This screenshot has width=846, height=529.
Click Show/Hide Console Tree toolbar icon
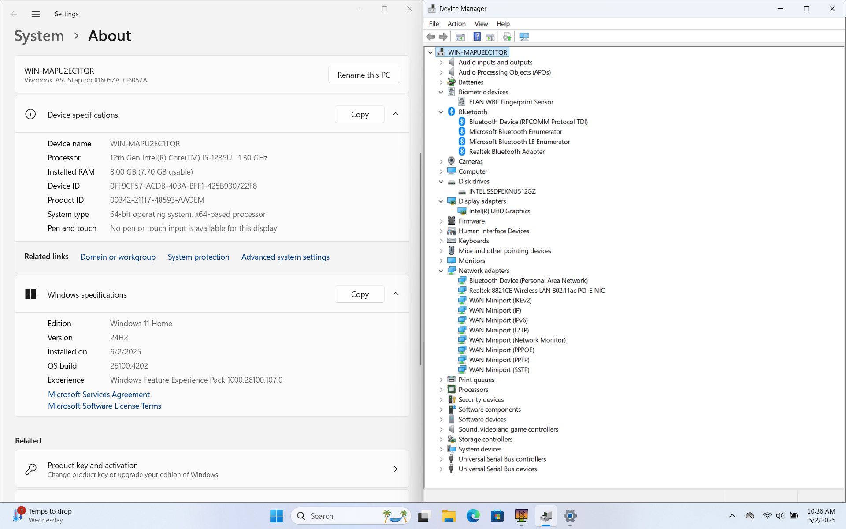point(460,37)
